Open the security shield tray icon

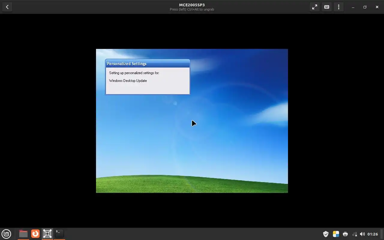point(326,234)
